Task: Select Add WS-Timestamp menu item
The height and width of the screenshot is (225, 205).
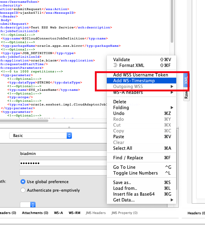Action: [x=141, y=81]
